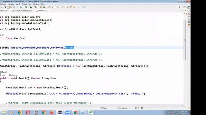Open the Zoom taskbar icon
The image size is (206, 115).
click(67, 112)
